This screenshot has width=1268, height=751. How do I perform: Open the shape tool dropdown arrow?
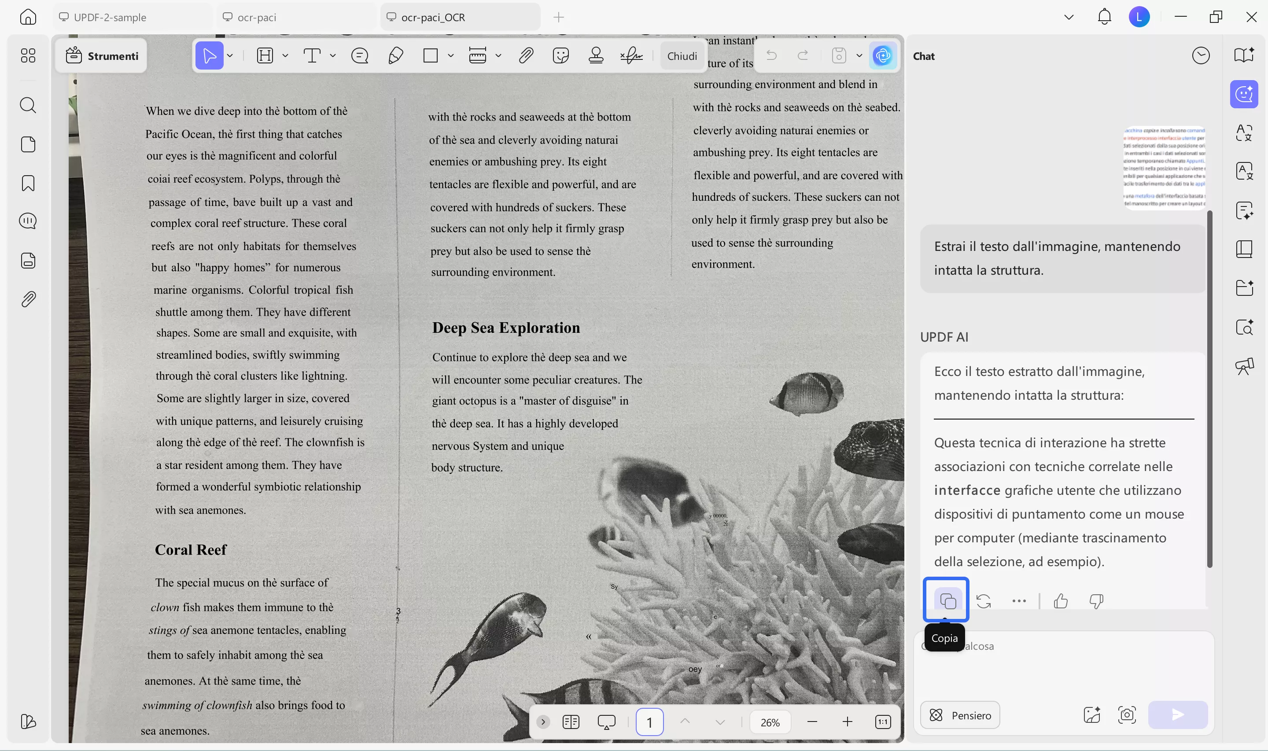[450, 55]
